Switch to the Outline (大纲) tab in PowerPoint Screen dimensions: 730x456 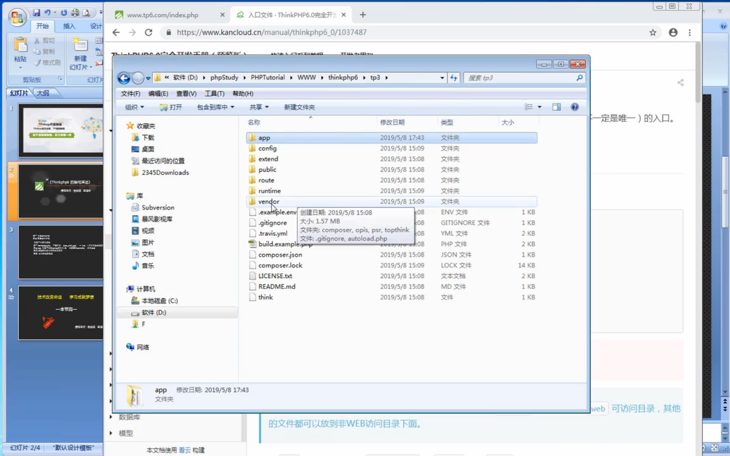(x=43, y=93)
